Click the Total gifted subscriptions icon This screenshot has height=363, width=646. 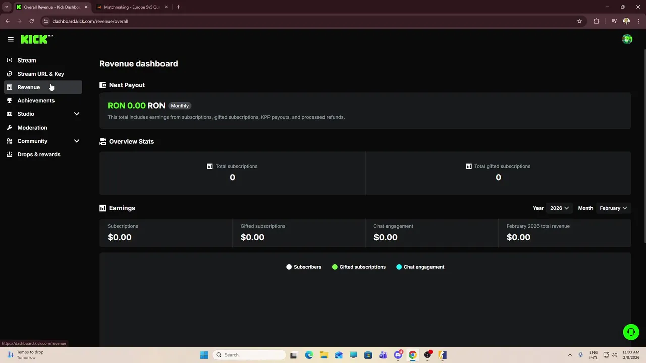click(x=469, y=166)
